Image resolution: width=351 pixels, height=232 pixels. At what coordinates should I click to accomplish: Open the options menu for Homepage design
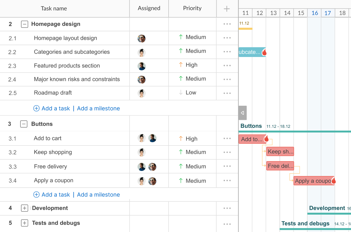[x=227, y=24]
